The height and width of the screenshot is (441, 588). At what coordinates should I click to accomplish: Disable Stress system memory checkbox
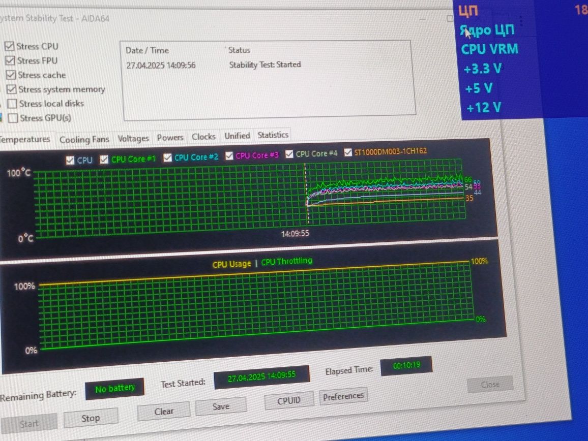pos(12,89)
